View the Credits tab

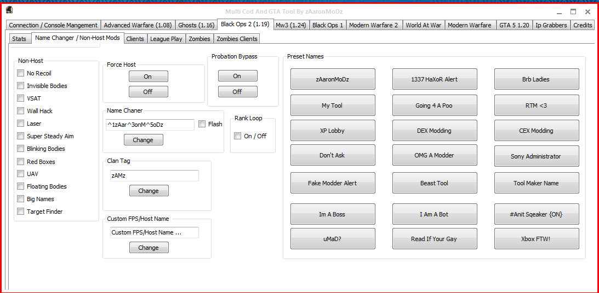pyautogui.click(x=583, y=25)
